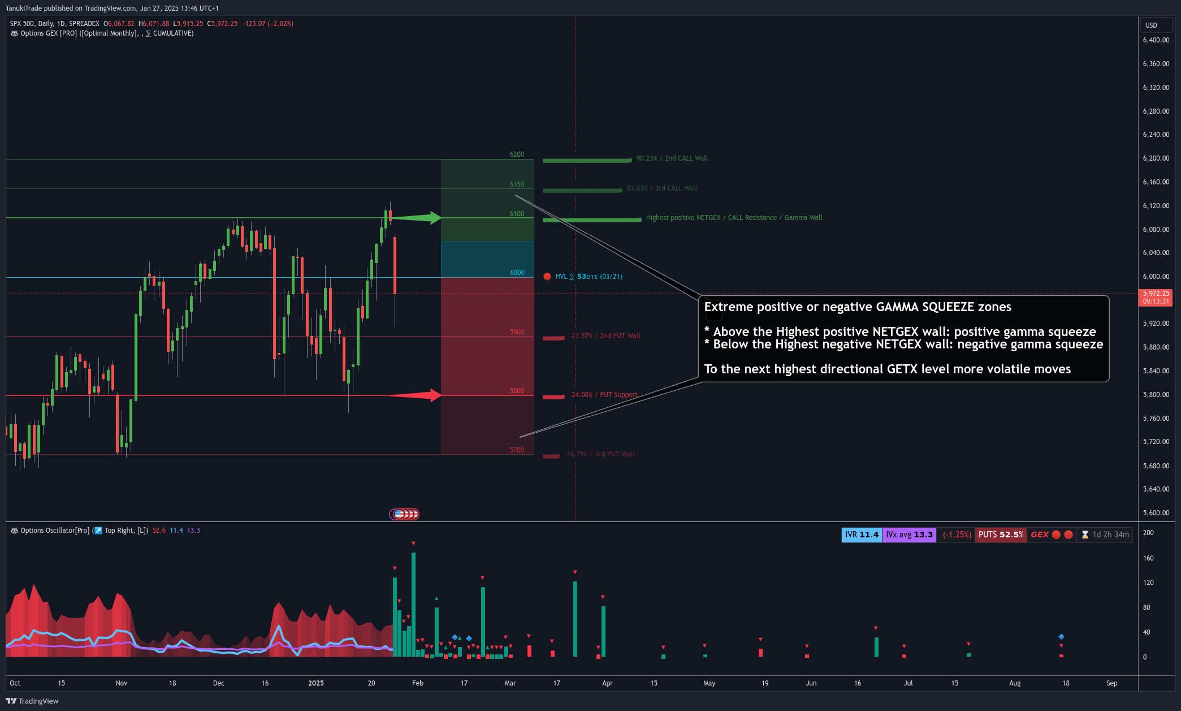Click the blue diamond marker near August 18

[x=1061, y=637]
